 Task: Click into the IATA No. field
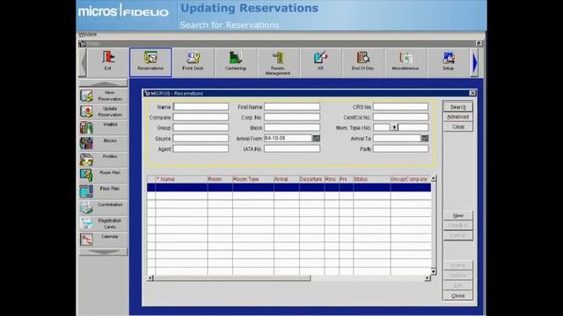pyautogui.click(x=292, y=148)
